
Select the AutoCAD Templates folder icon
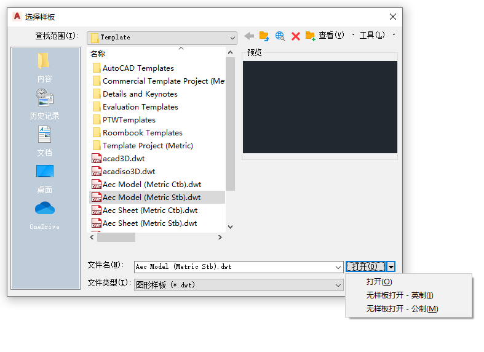(97, 68)
